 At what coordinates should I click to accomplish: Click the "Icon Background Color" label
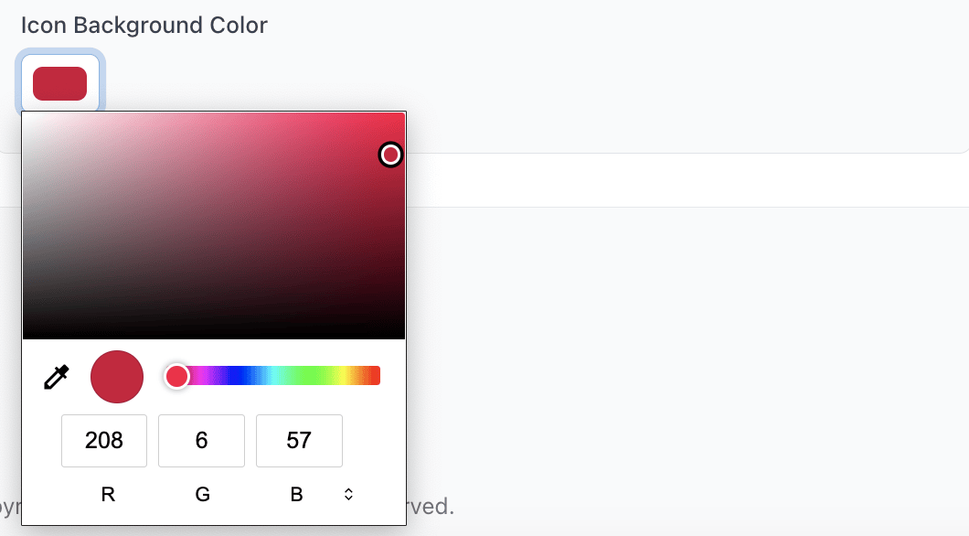[144, 26]
